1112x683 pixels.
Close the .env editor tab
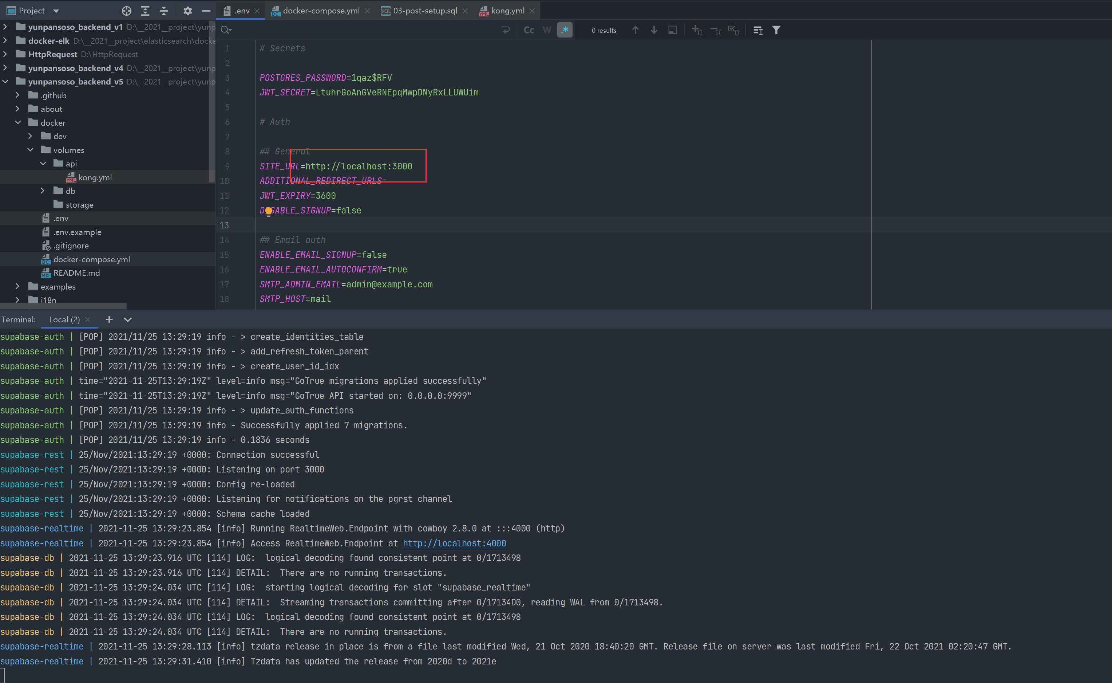point(257,11)
